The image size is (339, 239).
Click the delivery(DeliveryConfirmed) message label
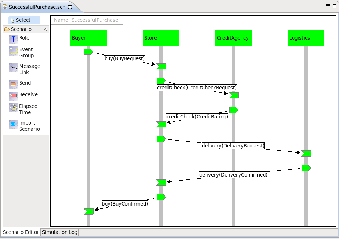pyautogui.click(x=233, y=175)
